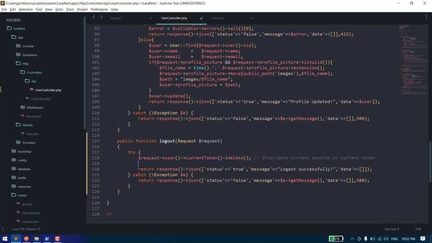The image size is (432, 243).
Task: Open the Preferences menu
Action: click(99, 9)
